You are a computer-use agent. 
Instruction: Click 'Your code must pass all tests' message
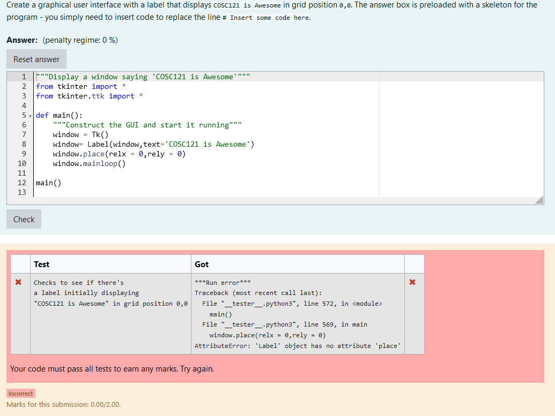click(x=112, y=369)
